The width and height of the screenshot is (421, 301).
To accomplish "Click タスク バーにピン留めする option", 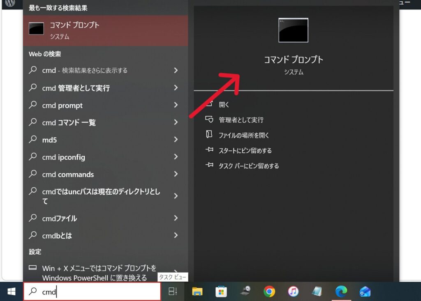I will [x=249, y=166].
